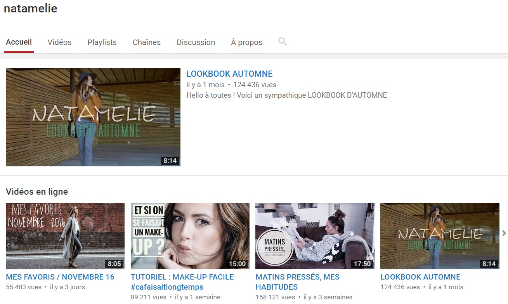
Task: Go to the Playlists tab
Action: (102, 42)
